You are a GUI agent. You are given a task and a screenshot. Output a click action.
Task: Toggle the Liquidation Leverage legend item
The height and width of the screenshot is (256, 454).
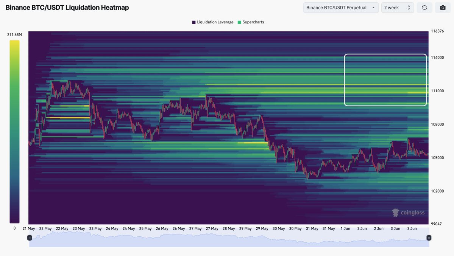click(213, 22)
